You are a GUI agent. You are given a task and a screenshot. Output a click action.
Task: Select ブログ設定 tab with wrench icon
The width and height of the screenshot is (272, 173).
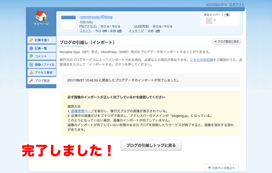42,81
